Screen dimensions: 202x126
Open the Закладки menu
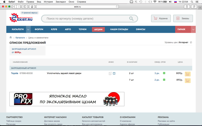click(x=61, y=2)
